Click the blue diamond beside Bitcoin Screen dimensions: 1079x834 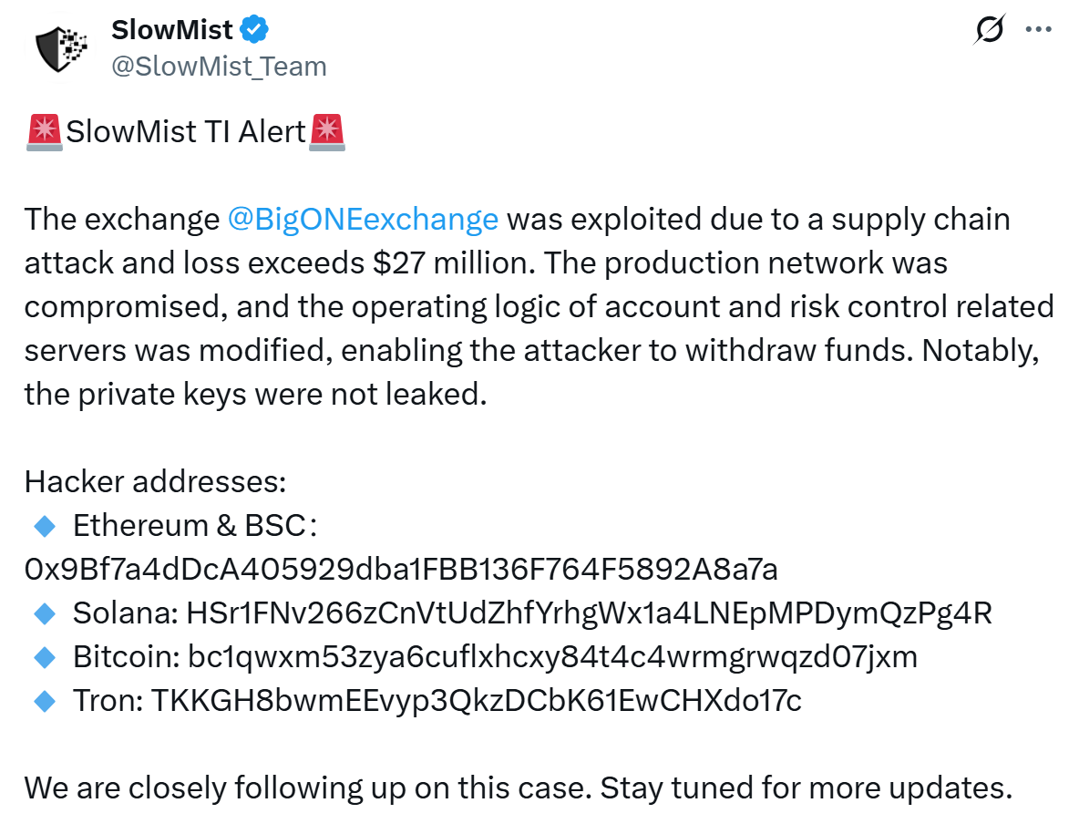point(44,657)
